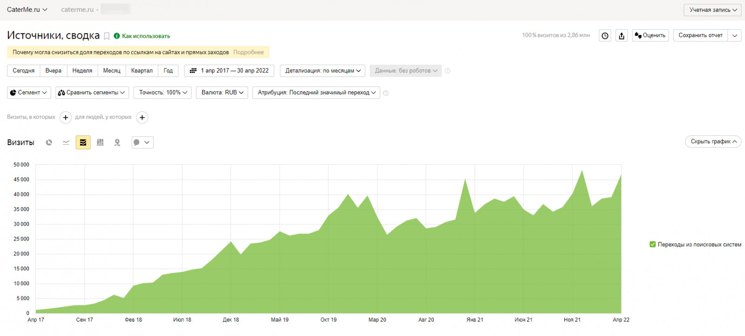Click Сохранить отчет
Viewport: 745px width, 336px height.
tap(701, 35)
